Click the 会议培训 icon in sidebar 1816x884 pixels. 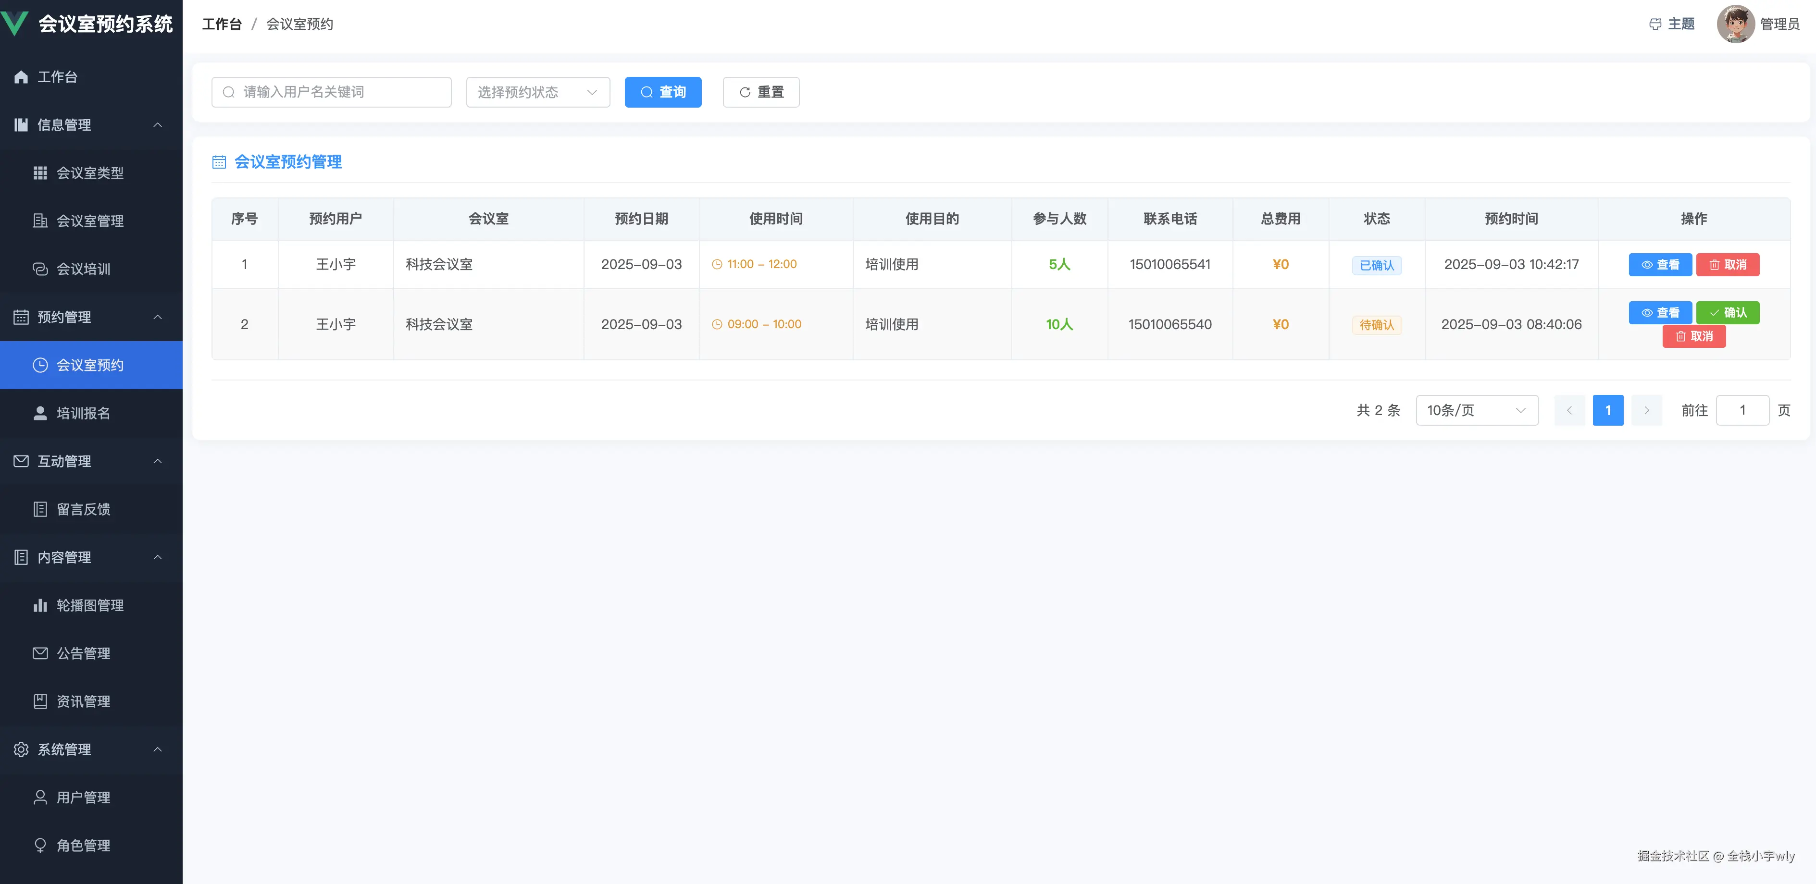(x=41, y=269)
